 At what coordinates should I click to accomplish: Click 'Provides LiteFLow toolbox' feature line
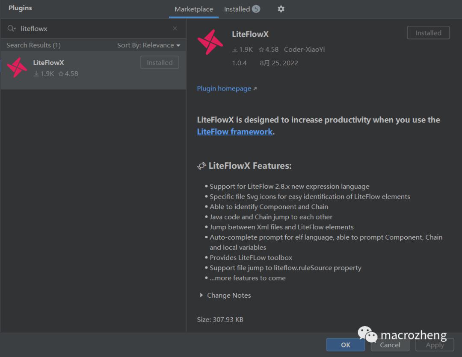[251, 258]
